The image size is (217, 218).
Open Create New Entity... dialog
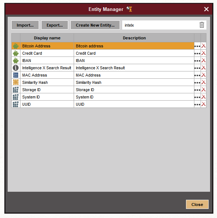pyautogui.click(x=95, y=25)
